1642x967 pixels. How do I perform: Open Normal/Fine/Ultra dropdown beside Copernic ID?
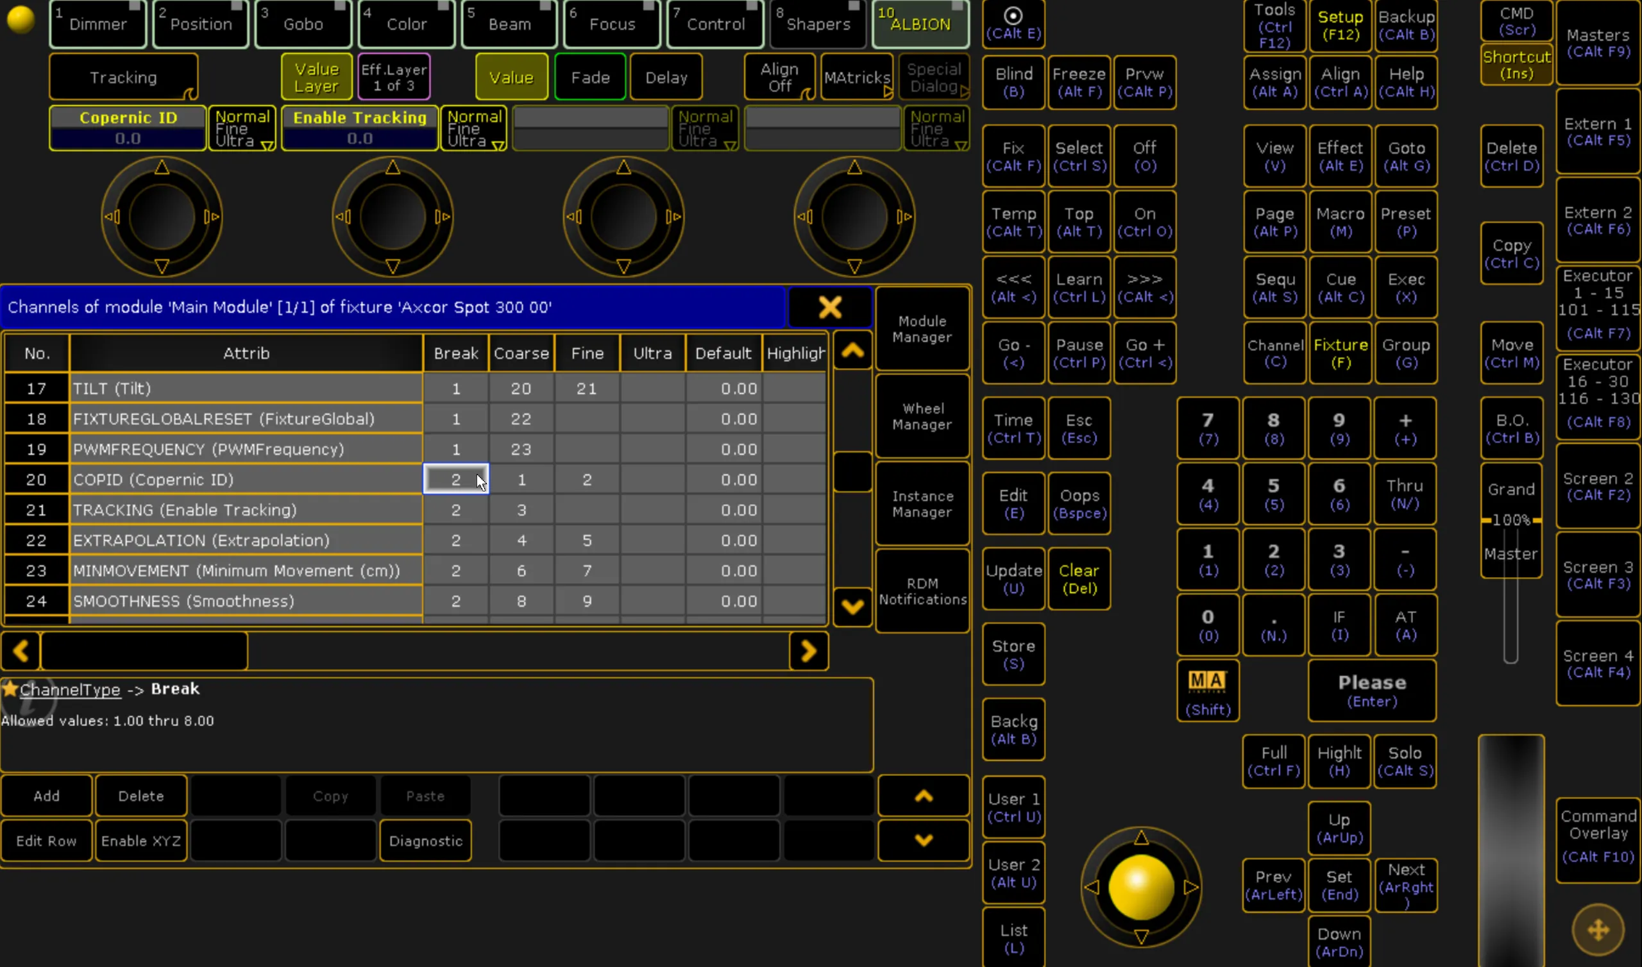tap(242, 128)
